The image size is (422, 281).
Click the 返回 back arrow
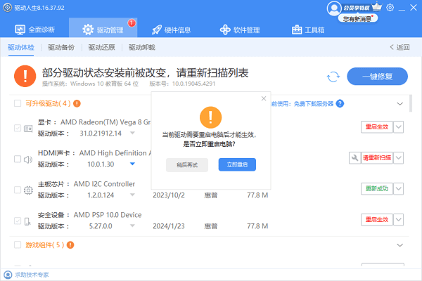point(399,48)
